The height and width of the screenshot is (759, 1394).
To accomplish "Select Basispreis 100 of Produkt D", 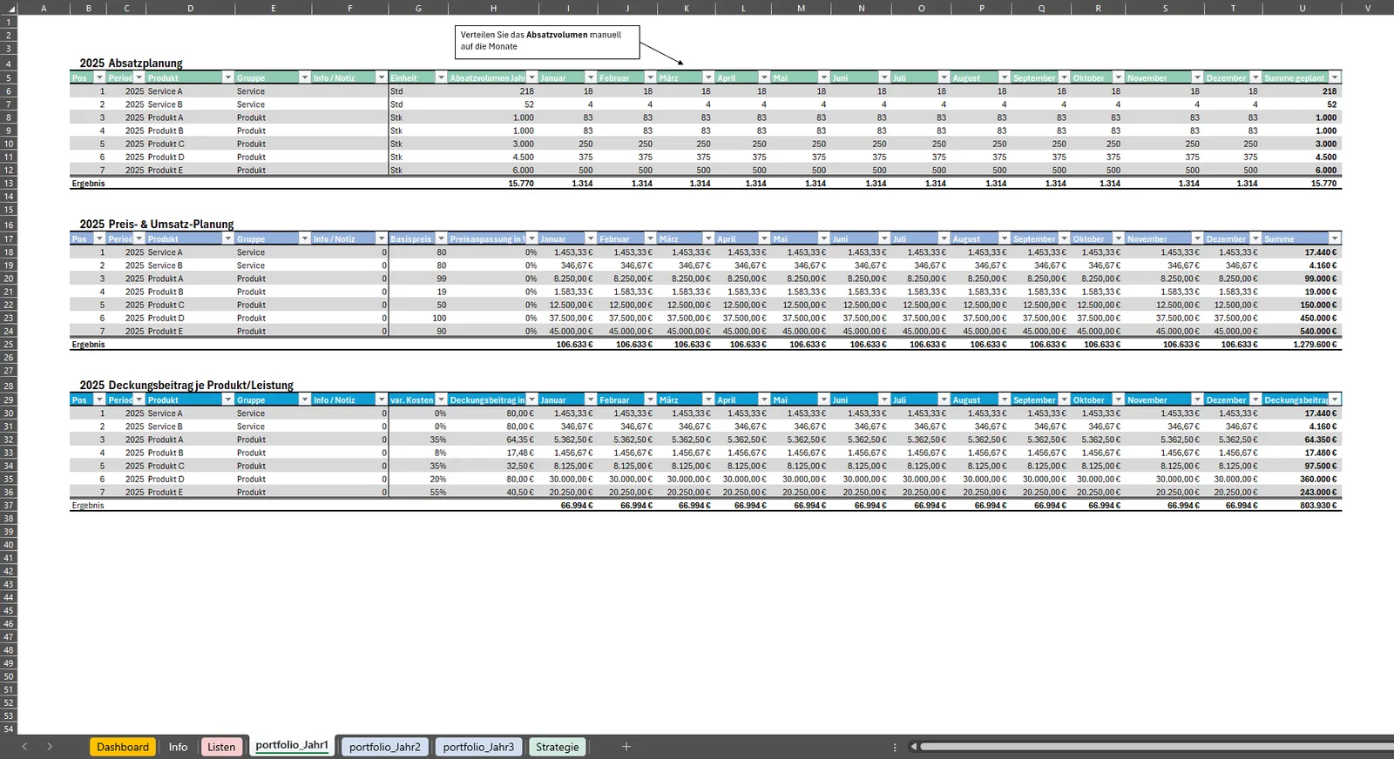I will pyautogui.click(x=418, y=319).
